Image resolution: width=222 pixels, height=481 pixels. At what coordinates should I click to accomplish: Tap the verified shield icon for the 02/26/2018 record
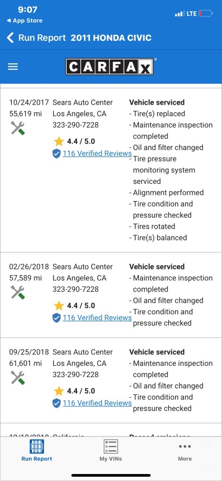(x=56, y=318)
